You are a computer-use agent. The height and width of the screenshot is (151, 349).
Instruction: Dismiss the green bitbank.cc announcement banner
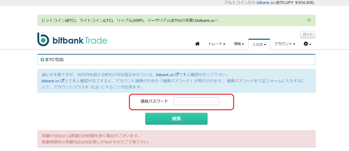click(309, 20)
